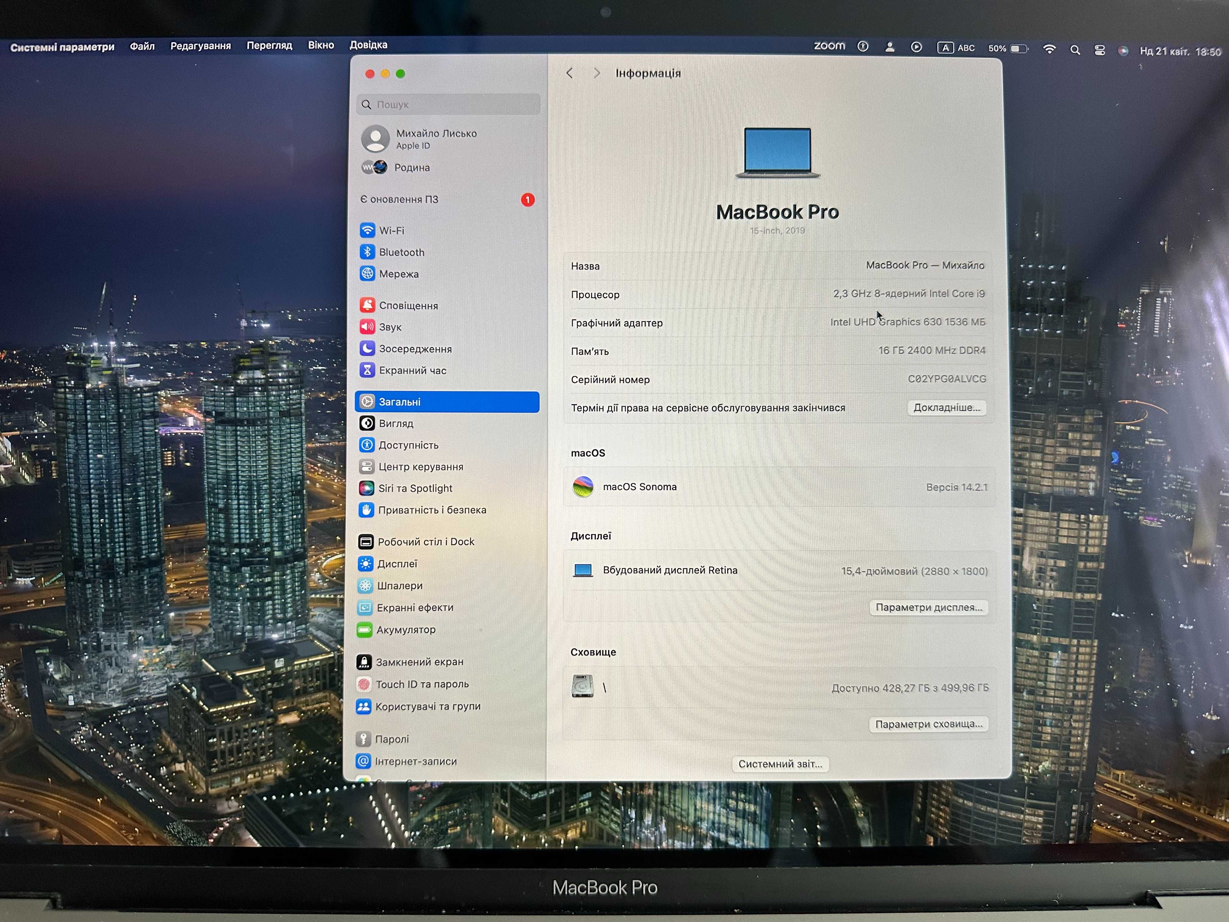Screen dimensions: 1229x922
Task: Click the date and time clock
Action: coord(1180,52)
